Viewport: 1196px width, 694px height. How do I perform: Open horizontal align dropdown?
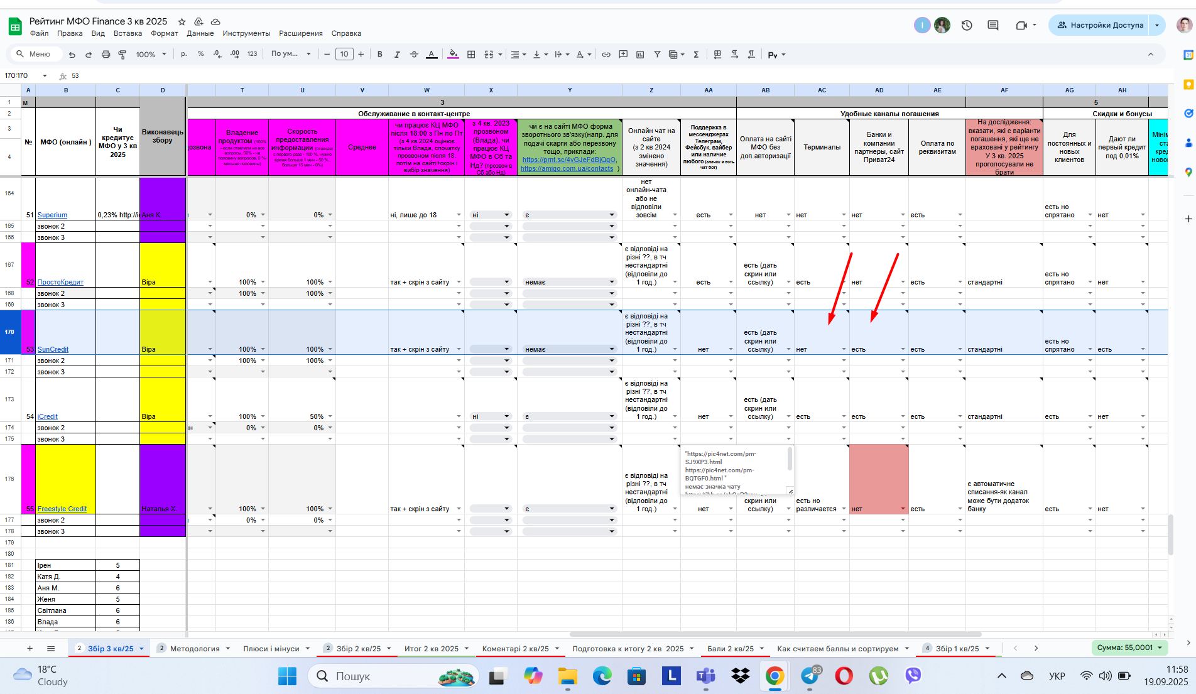(518, 55)
